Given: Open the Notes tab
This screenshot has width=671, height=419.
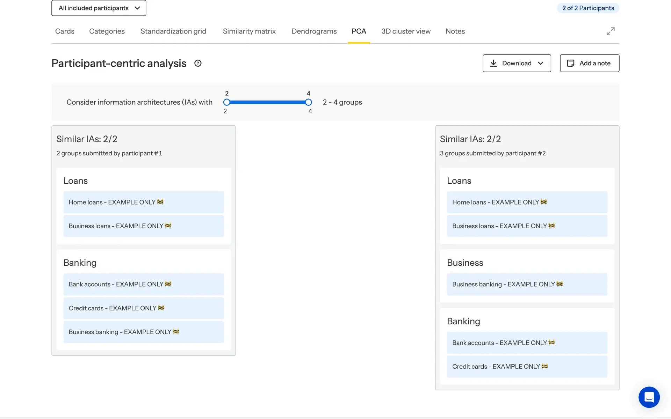Looking at the screenshot, I should point(455,31).
